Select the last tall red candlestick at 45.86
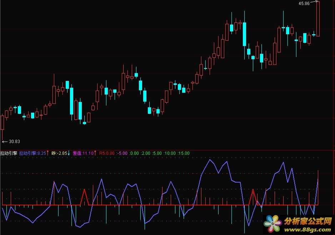This screenshot has height=235, width=335. tap(318, 19)
